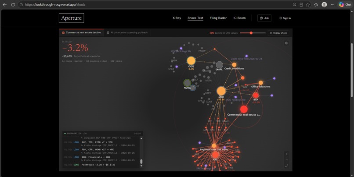This screenshot has width=354, height=177.
Task: Open the reading view icon in address bar
Action: (301, 4)
